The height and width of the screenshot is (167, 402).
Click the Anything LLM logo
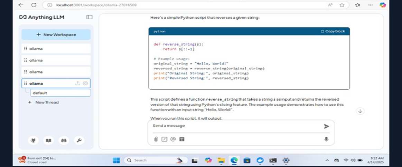click(x=42, y=17)
